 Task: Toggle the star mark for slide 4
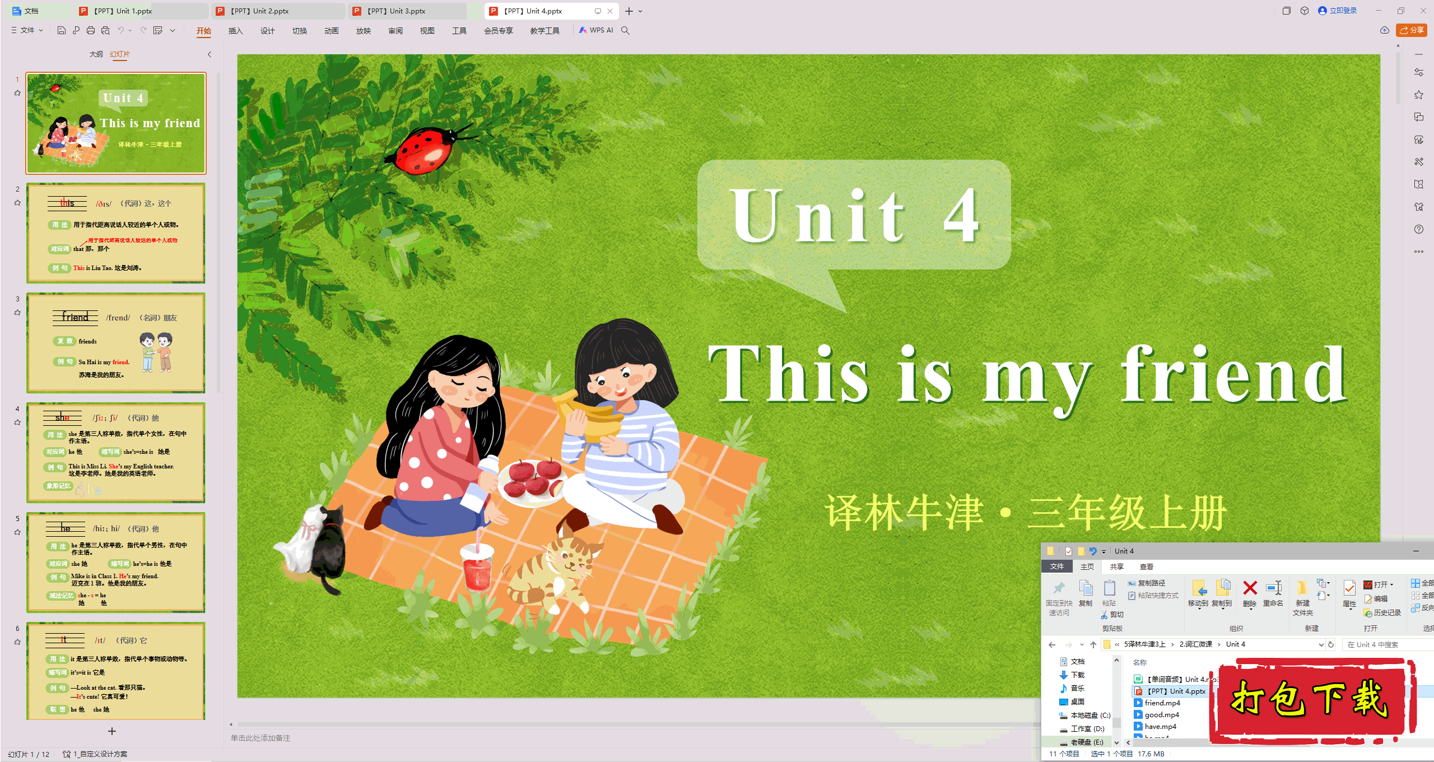[x=17, y=422]
